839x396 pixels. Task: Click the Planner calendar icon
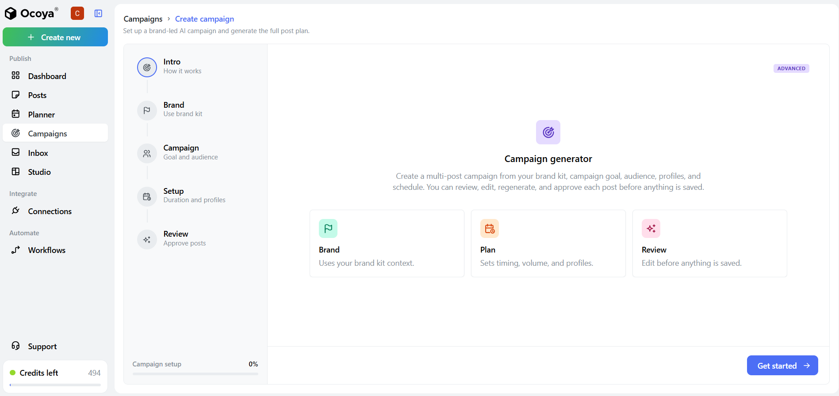click(x=15, y=114)
